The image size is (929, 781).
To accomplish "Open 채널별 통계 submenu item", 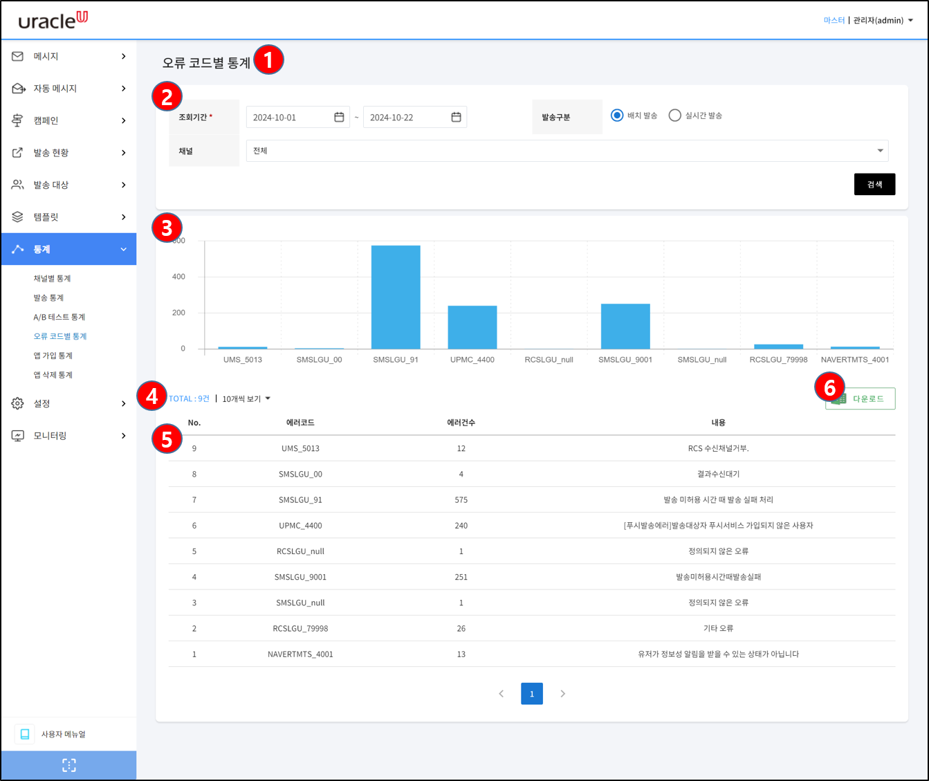I will coord(53,279).
